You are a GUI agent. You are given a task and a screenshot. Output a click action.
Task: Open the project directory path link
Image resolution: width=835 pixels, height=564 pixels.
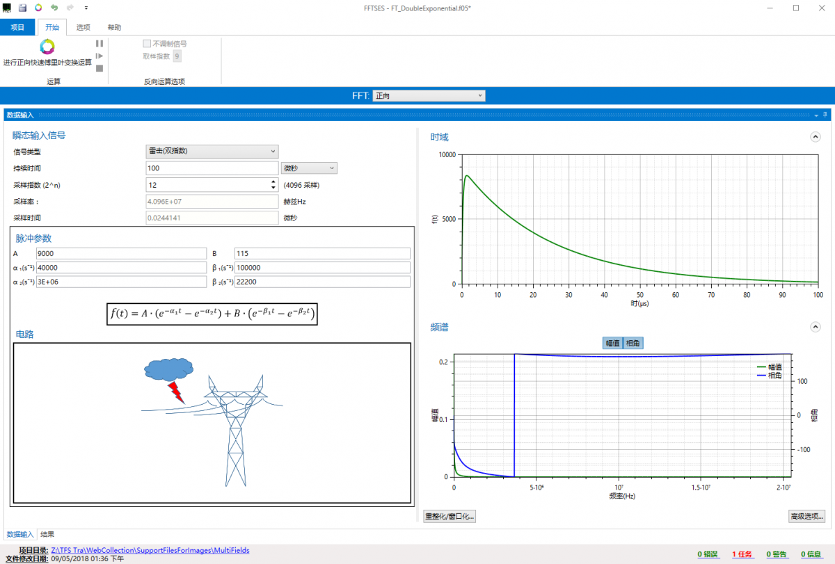(150, 550)
